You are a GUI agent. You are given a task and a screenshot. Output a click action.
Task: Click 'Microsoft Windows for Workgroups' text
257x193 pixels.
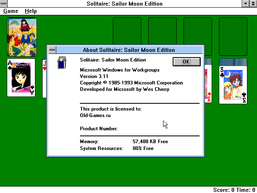120,70
